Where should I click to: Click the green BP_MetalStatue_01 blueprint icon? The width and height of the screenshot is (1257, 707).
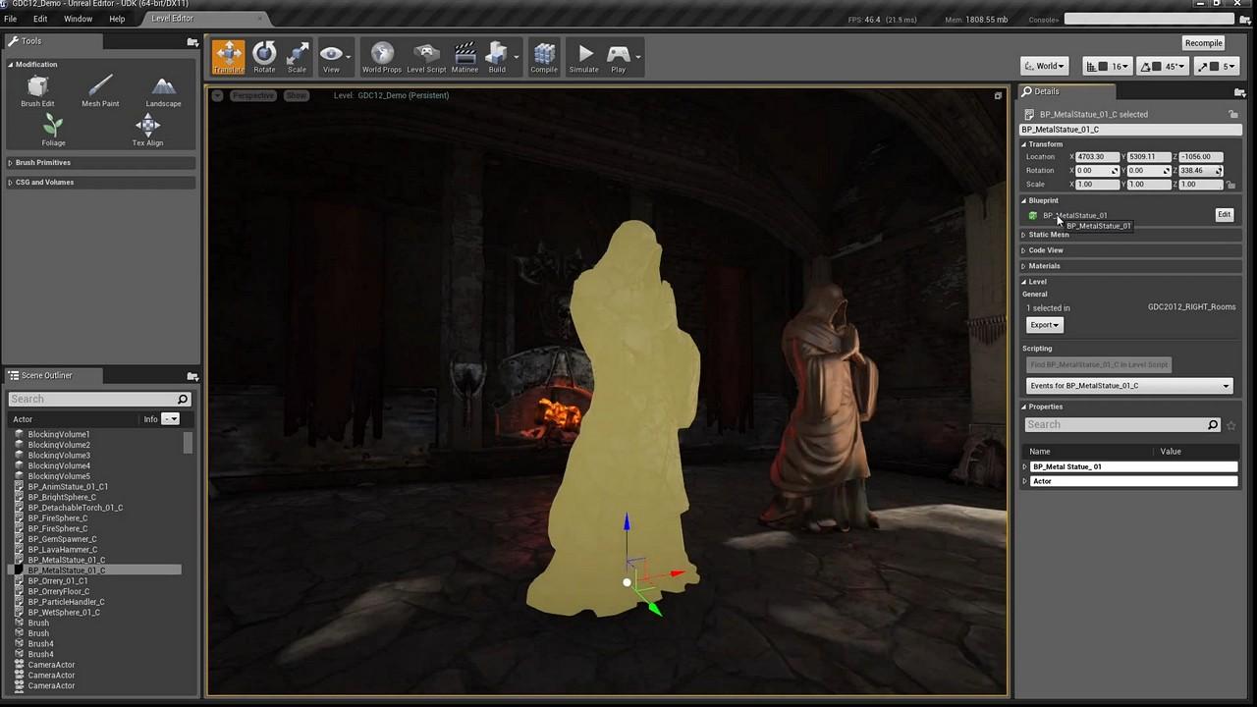tap(1032, 215)
